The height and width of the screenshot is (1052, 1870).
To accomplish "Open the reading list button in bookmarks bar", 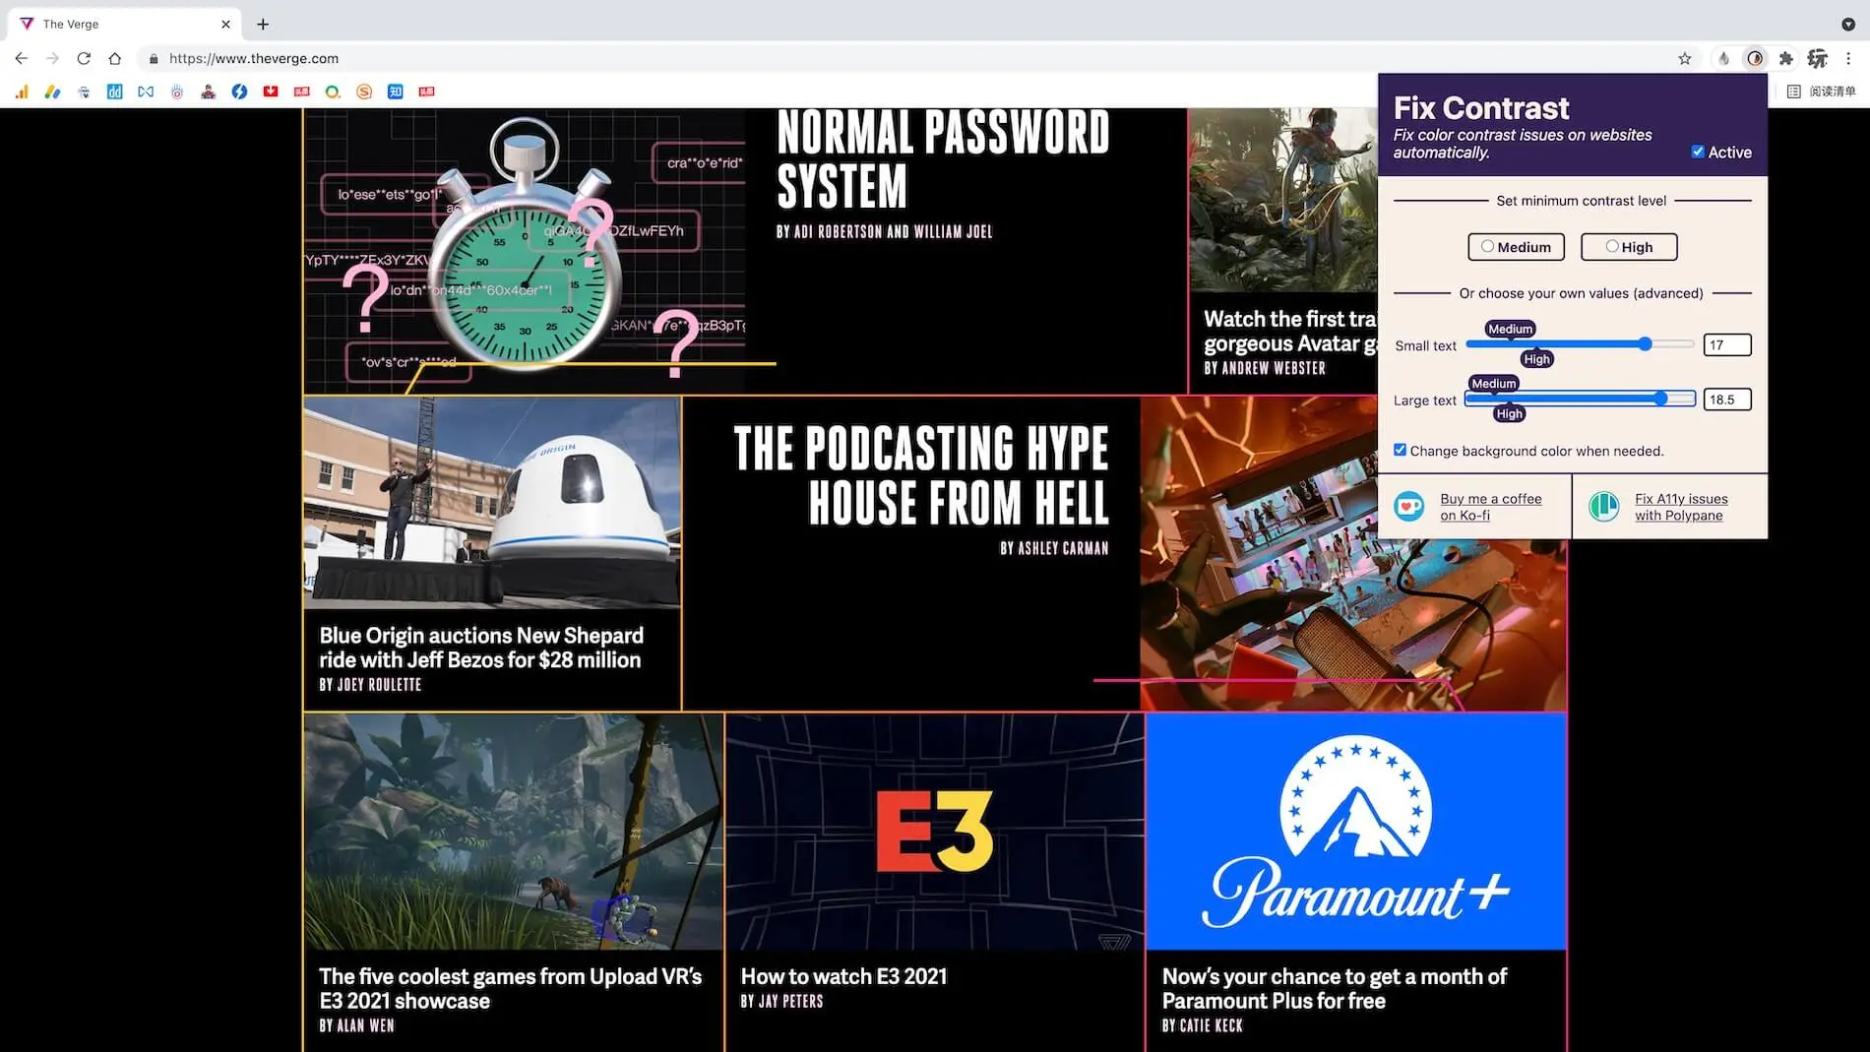I will pos(1822,92).
